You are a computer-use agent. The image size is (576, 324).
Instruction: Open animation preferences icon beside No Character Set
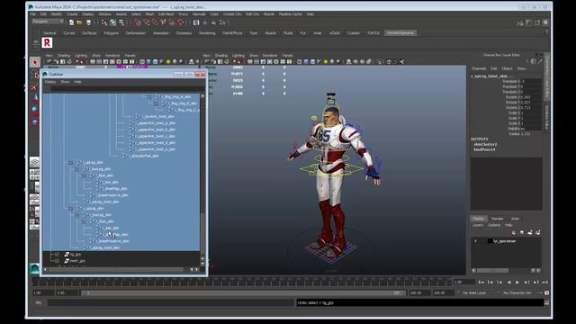(x=546, y=292)
